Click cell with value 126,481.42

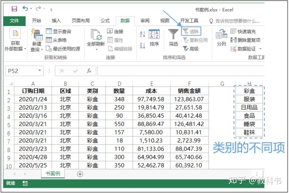[189, 124]
